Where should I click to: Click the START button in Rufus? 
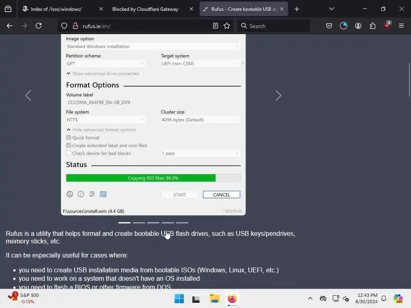pyautogui.click(x=179, y=195)
